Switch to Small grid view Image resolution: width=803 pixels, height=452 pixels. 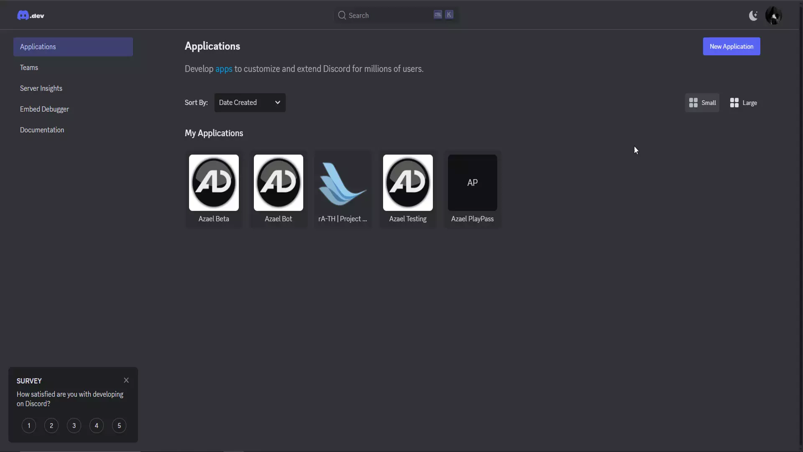702,103
